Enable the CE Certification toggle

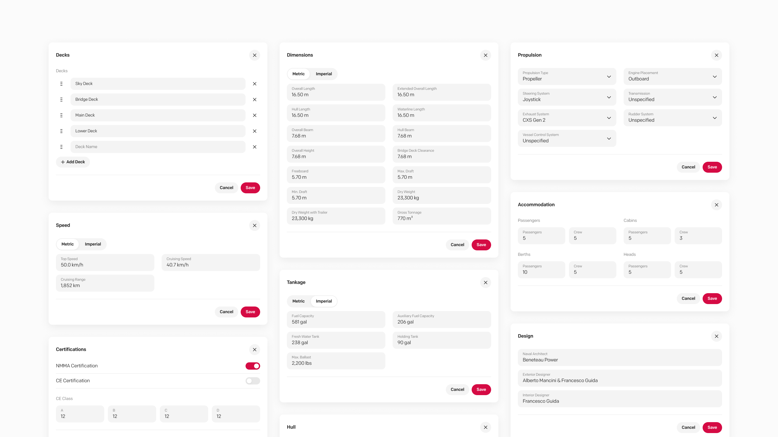(253, 381)
